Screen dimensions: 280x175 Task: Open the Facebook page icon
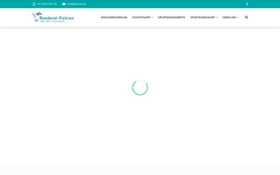247,4
